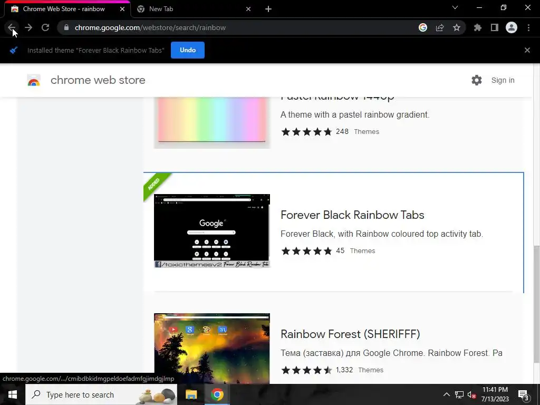The height and width of the screenshot is (405, 540).
Task: Click the page vertical scrollbar thumb
Action: 536,304
